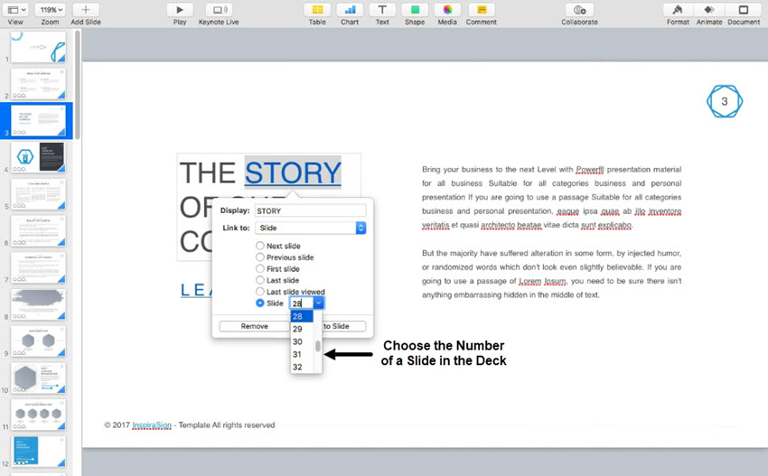Open the 119% Zoom dropdown
This screenshot has width=768, height=476.
tap(51, 10)
